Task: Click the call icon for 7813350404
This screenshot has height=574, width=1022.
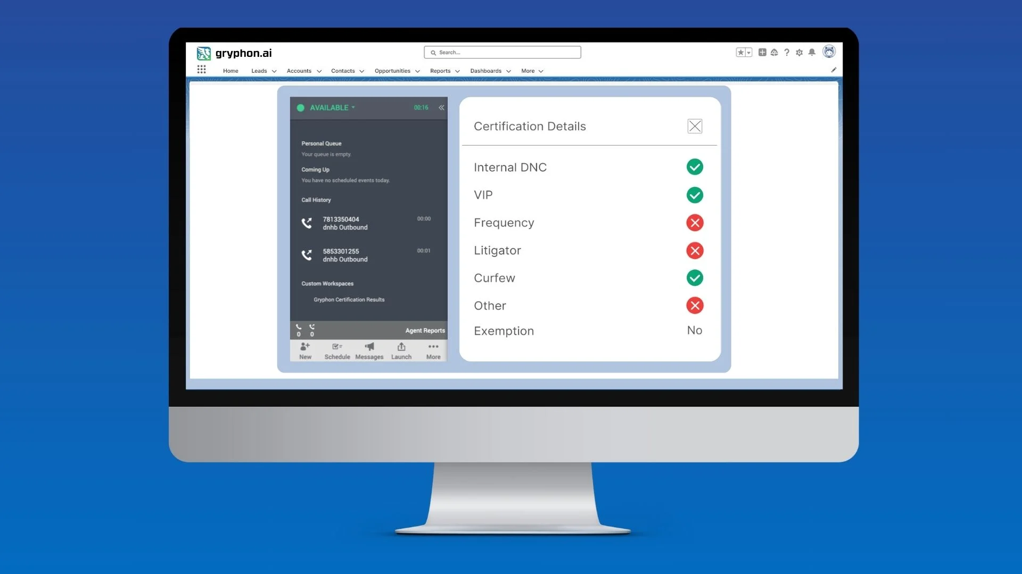Action: click(x=307, y=223)
